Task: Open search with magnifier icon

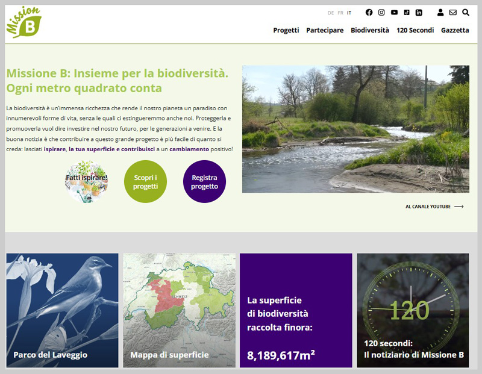Action: coord(466,13)
